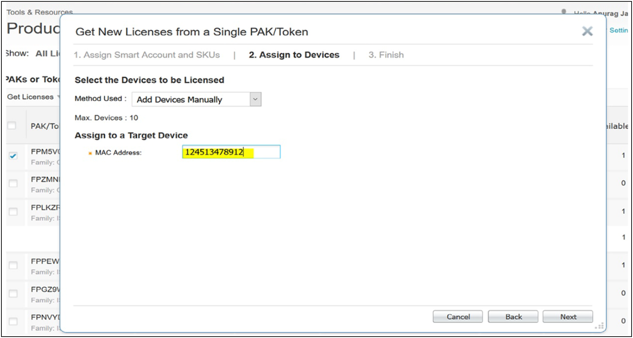Click the Back button
The height and width of the screenshot is (338, 633).
coord(513,317)
